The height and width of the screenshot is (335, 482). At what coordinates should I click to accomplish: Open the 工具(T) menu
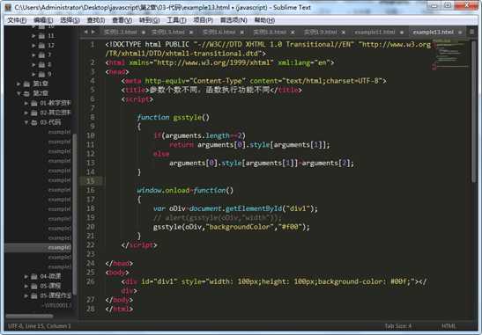coord(176,20)
